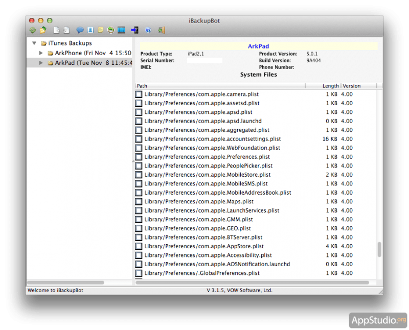Check the com.apple.PeoplePicker.plist checkbox
Screen dimensions: 409x330
click(x=139, y=166)
